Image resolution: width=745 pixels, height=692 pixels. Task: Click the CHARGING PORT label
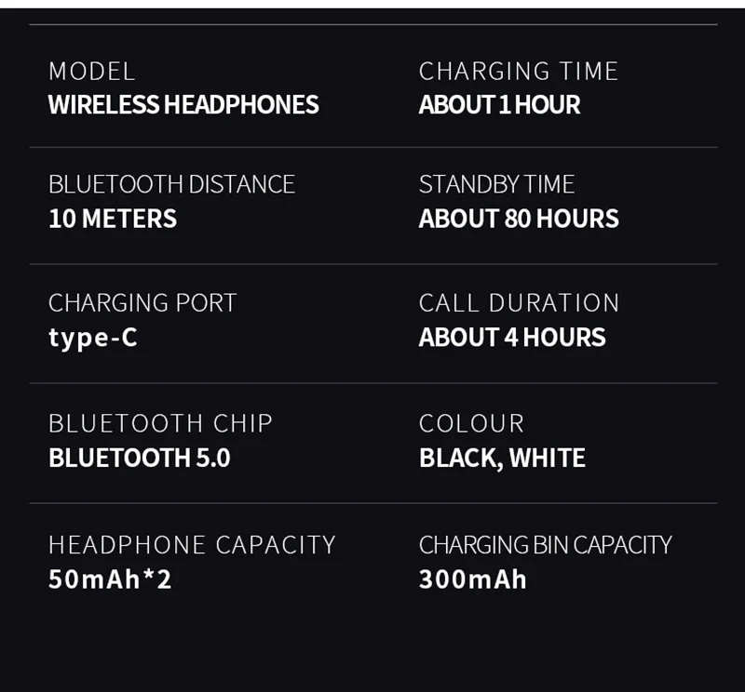coord(142,303)
